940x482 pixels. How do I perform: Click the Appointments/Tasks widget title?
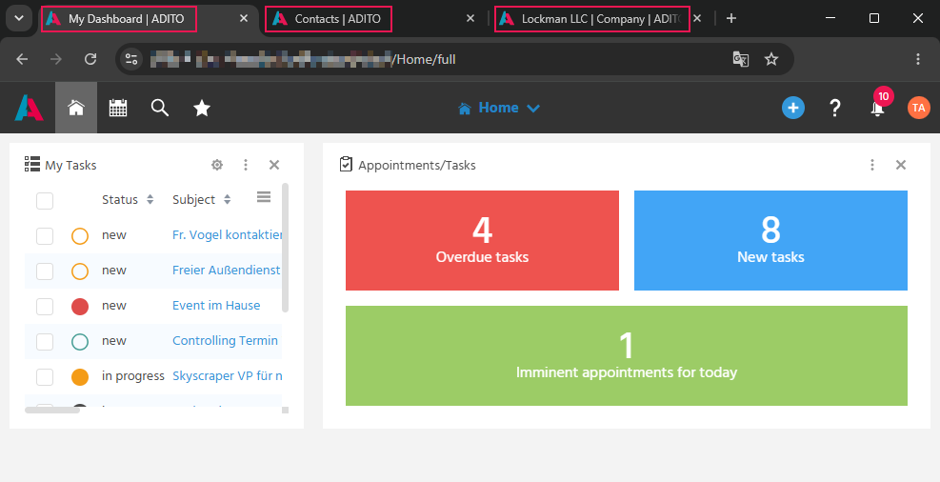(x=417, y=166)
